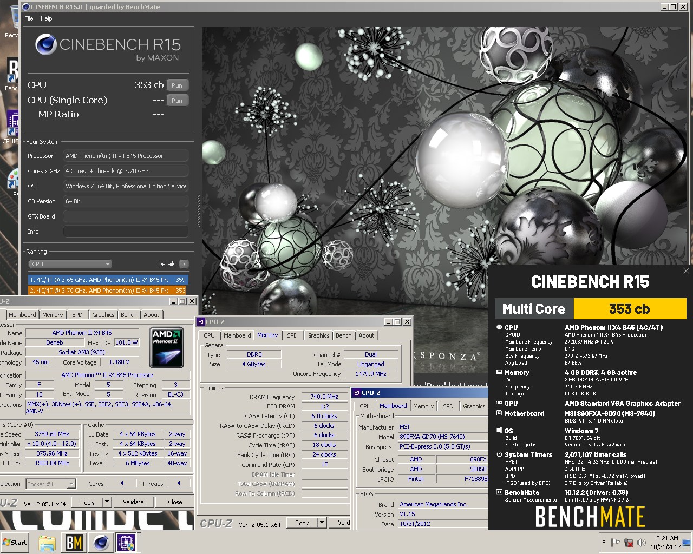The height and width of the screenshot is (554, 693).
Task: Switch to Bench tab in leftmost CPU-Z
Action: point(128,315)
